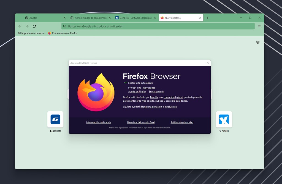This screenshot has height=184, width=282.
Task: Click the back navigation arrow
Action: click(20, 26)
